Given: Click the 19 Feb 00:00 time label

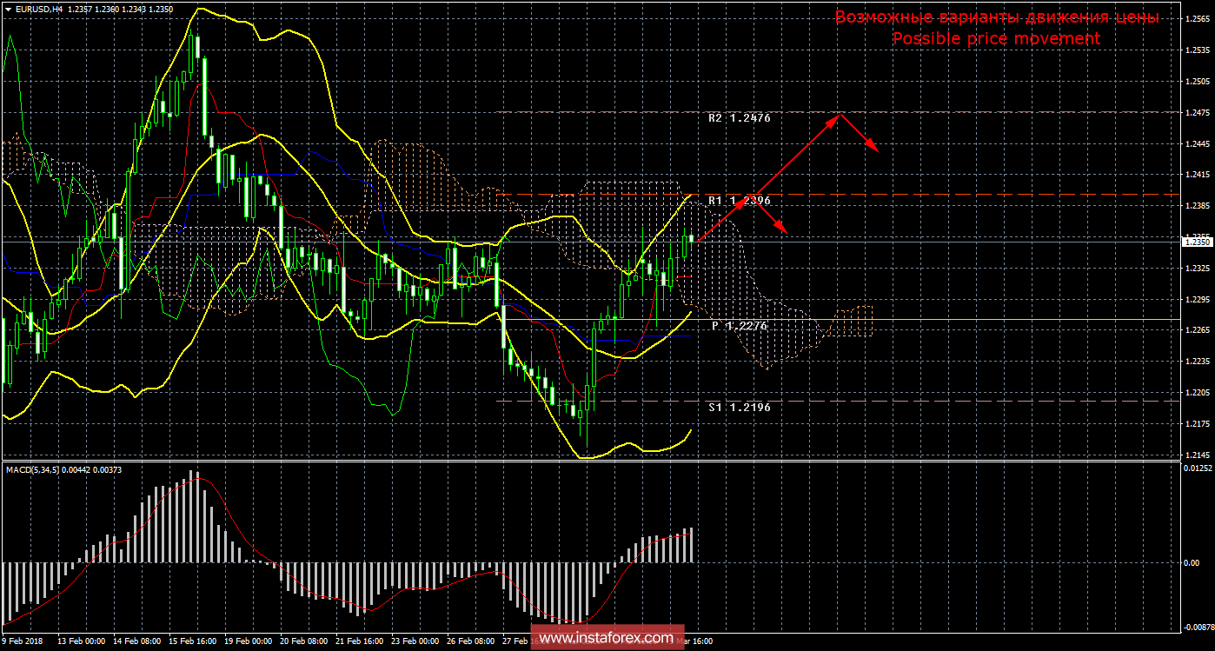Looking at the screenshot, I should (x=249, y=642).
